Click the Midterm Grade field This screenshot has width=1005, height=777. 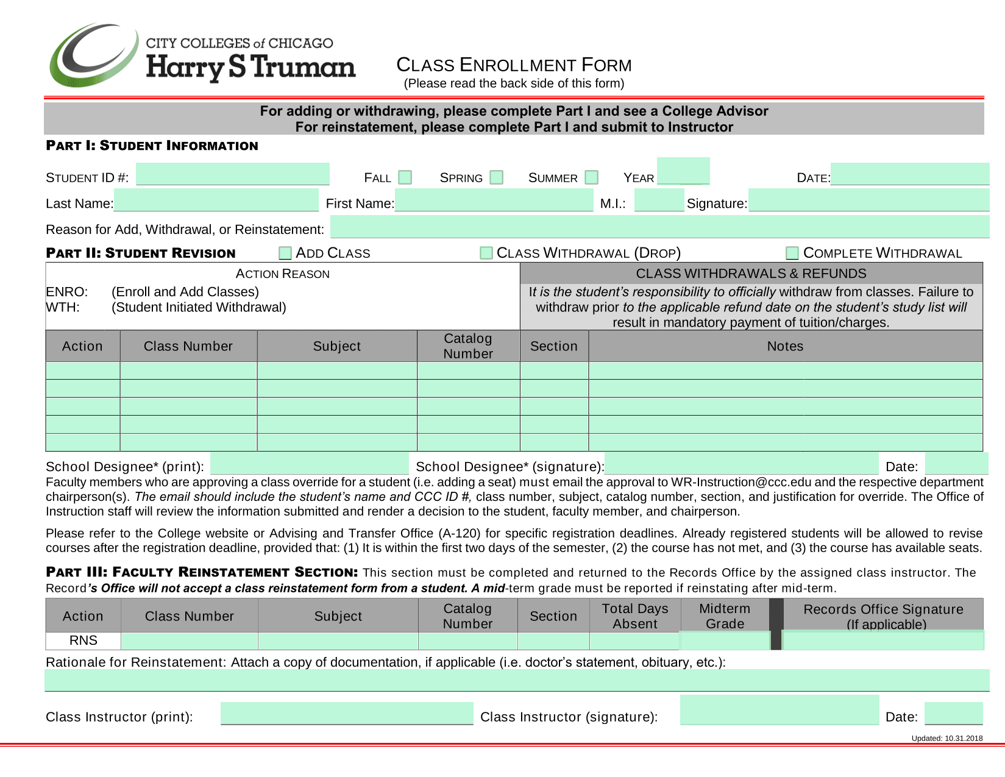tap(725, 640)
